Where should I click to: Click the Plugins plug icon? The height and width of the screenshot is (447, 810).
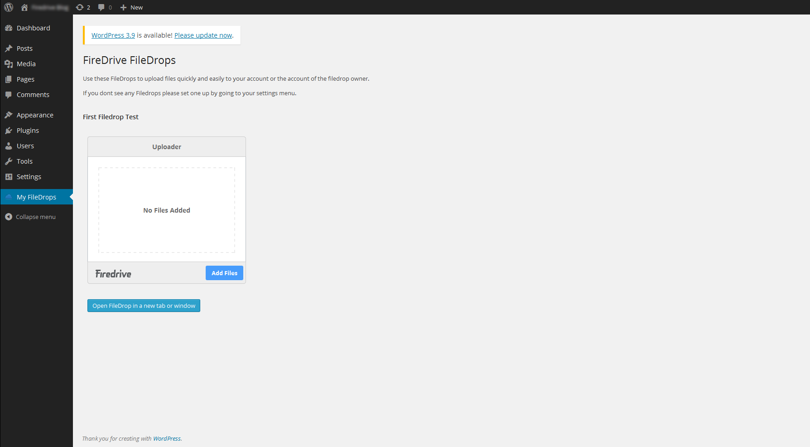pos(9,131)
